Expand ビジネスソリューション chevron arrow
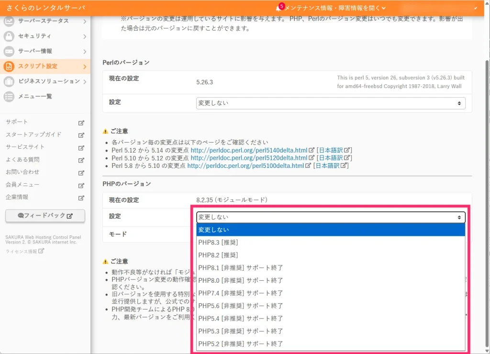Screen dimensions: 490x354 pyautogui.click(x=85, y=81)
